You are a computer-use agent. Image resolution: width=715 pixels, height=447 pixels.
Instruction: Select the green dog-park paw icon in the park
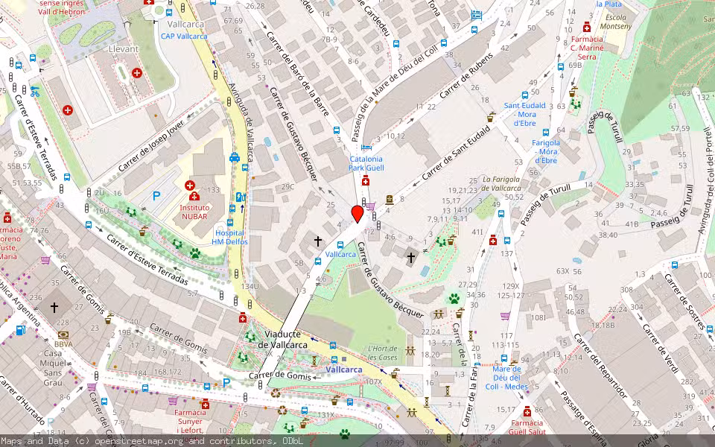[454, 297]
